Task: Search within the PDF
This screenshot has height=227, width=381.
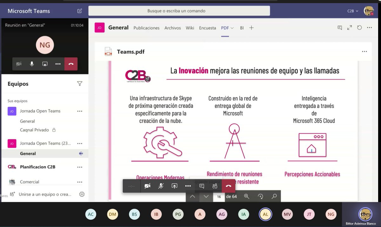Action: (x=274, y=197)
